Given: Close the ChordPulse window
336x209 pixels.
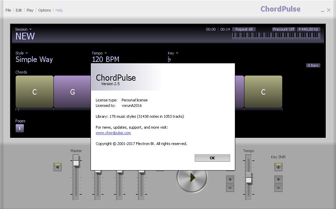Looking at the screenshot, I should pyautogui.click(x=329, y=10).
